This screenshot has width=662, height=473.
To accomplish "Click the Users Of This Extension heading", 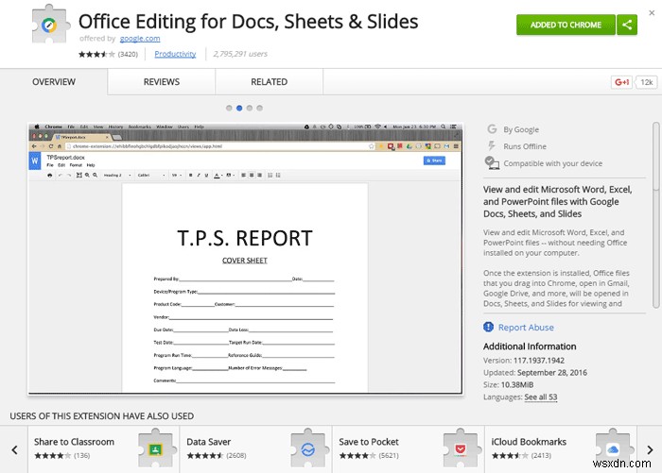I will coord(102,416).
